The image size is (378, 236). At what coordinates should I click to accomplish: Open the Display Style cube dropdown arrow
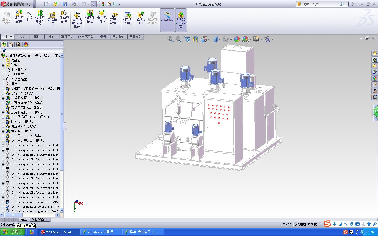pos(220,40)
